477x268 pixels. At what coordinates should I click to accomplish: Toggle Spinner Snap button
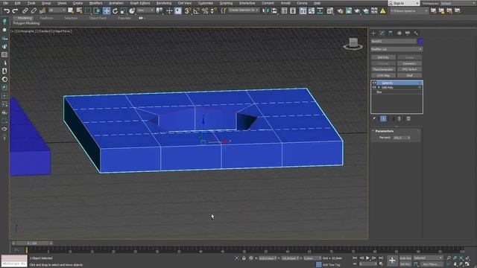point(214,11)
